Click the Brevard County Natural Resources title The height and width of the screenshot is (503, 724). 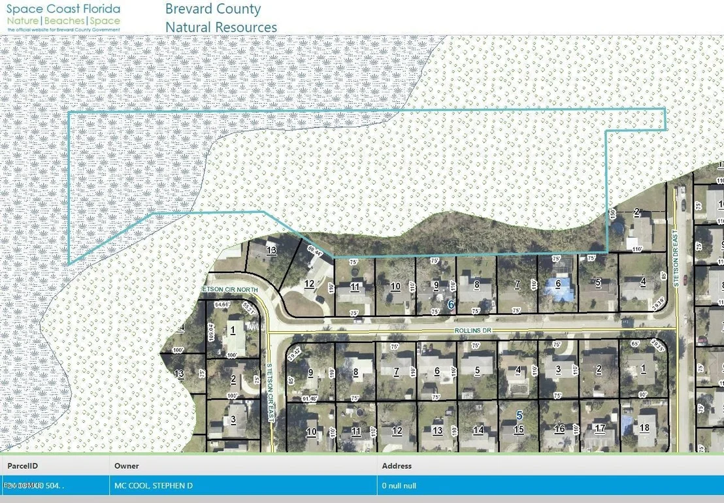pyautogui.click(x=221, y=18)
